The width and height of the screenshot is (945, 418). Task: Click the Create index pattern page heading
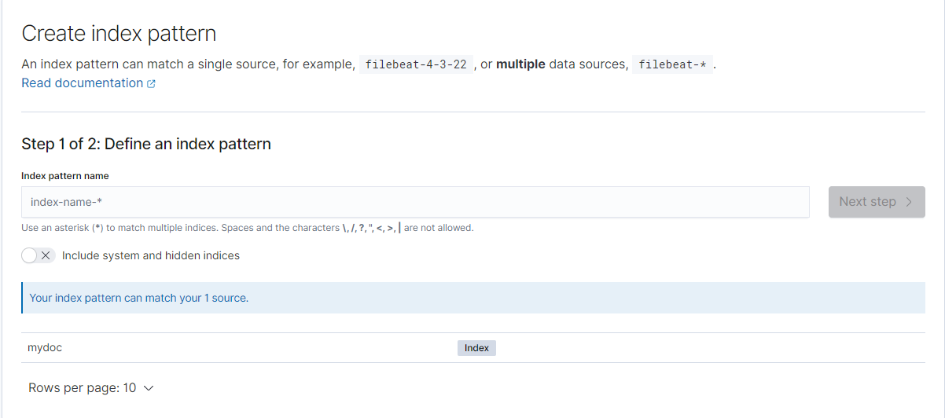pyautogui.click(x=119, y=33)
